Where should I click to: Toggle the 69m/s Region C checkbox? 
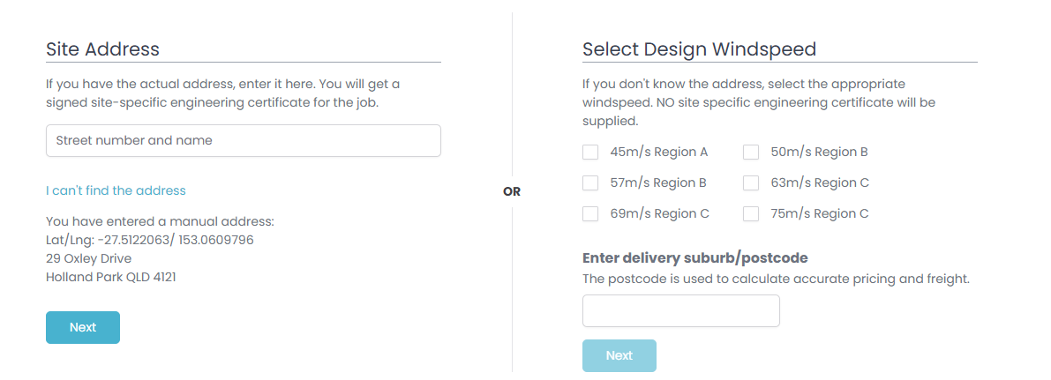click(590, 213)
